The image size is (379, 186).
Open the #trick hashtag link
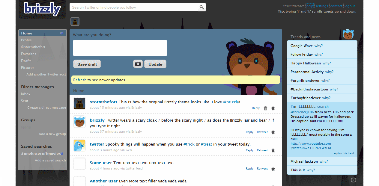[189, 144]
